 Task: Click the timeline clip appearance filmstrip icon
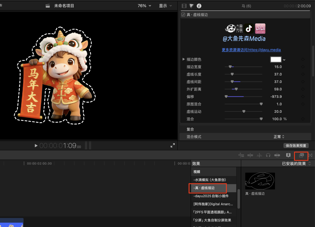[288, 155]
